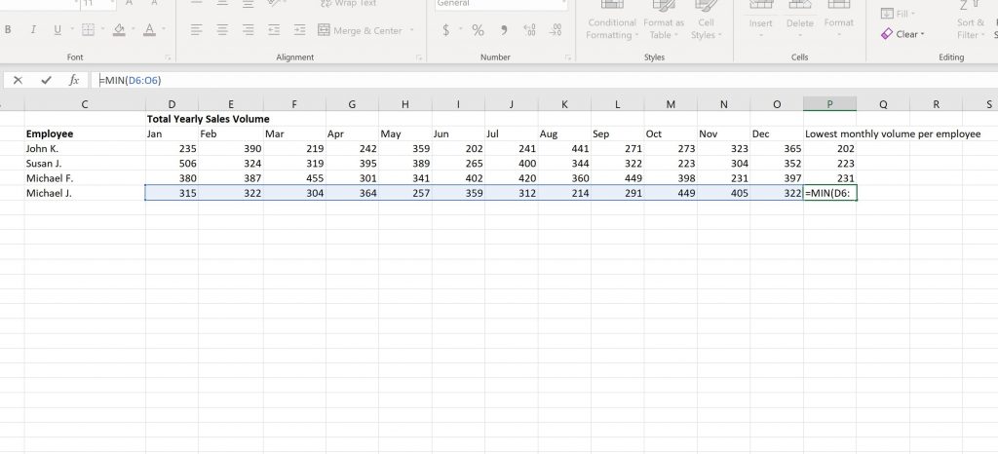This screenshot has width=998, height=454.
Task: Decrease Decimal places
Action: coord(556,30)
